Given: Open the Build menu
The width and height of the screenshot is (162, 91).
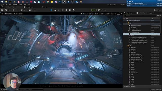Looking at the screenshot, I should point(25,5).
